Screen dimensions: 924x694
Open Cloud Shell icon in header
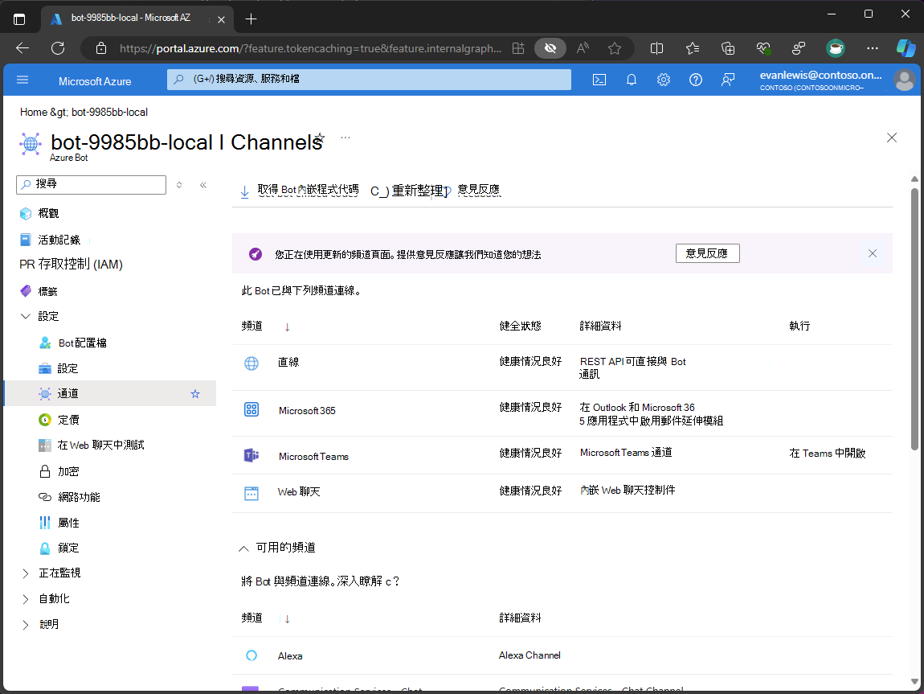click(599, 80)
